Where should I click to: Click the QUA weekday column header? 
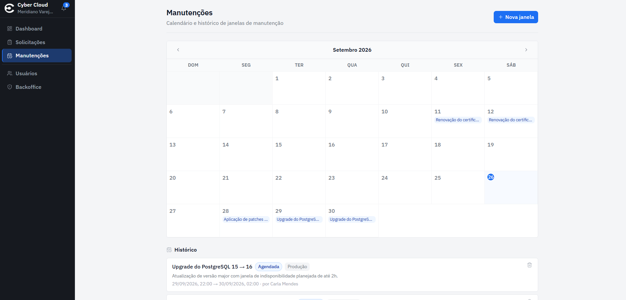352,65
